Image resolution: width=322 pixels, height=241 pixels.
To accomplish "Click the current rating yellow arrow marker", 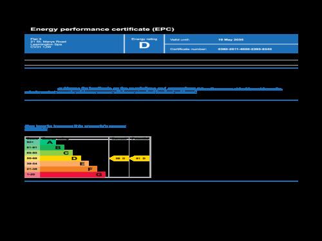I will [x=119, y=159].
